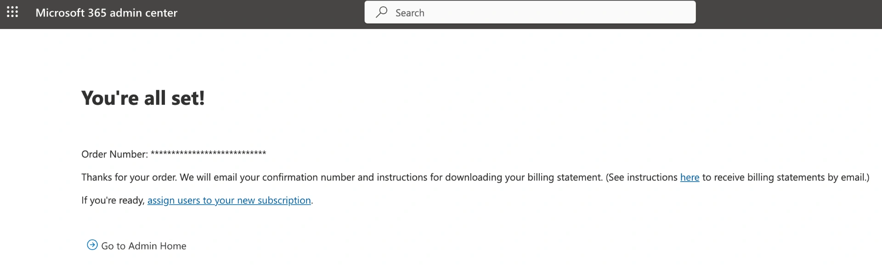Follow "assign users to your new subscription" link
This screenshot has width=882, height=267.
[229, 200]
